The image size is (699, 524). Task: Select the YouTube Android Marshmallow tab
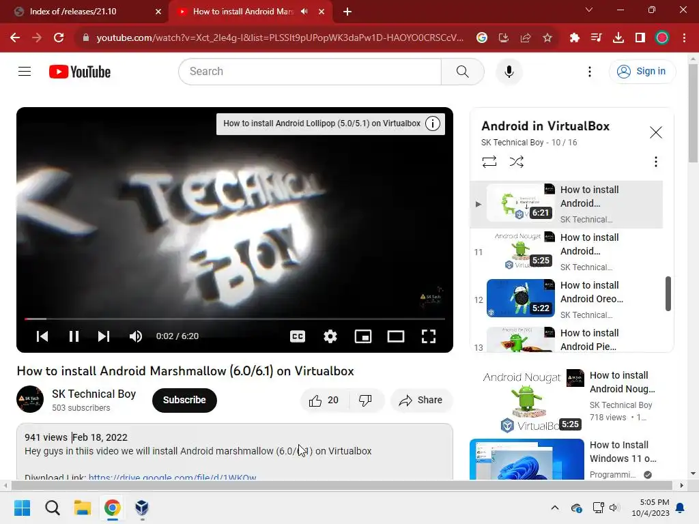243,12
